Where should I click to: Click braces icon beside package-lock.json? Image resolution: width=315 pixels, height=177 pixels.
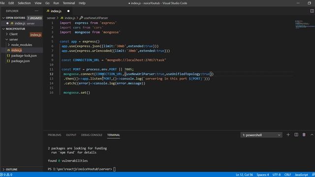pos(8,56)
